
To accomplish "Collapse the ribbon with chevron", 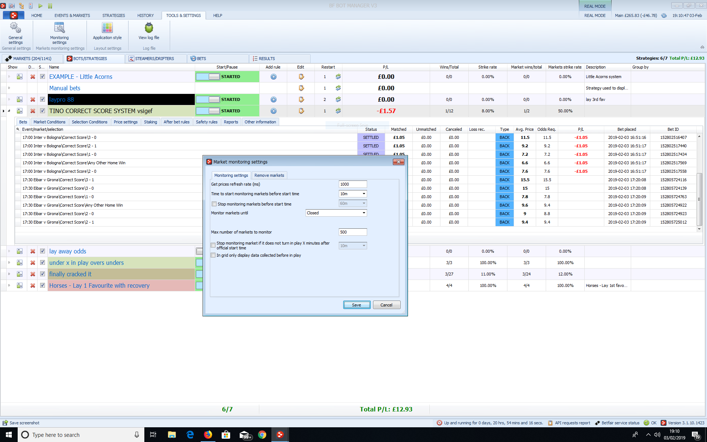I will click(x=702, y=47).
